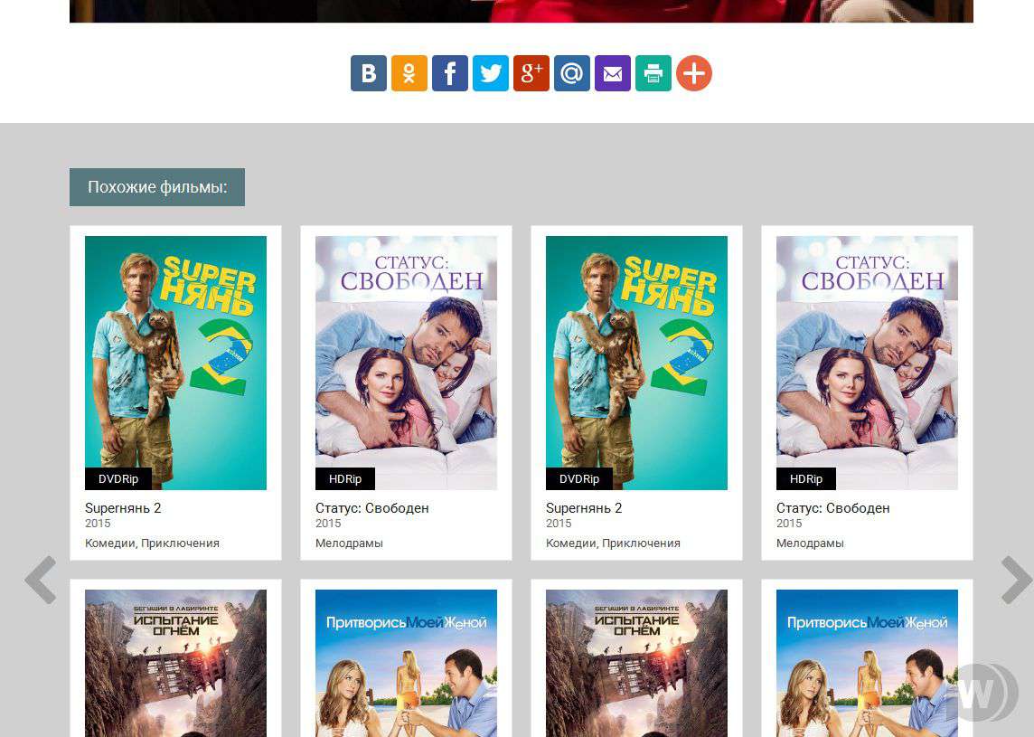Open the second Superнянь 2 poster
The height and width of the screenshot is (737, 1034).
pos(636,363)
